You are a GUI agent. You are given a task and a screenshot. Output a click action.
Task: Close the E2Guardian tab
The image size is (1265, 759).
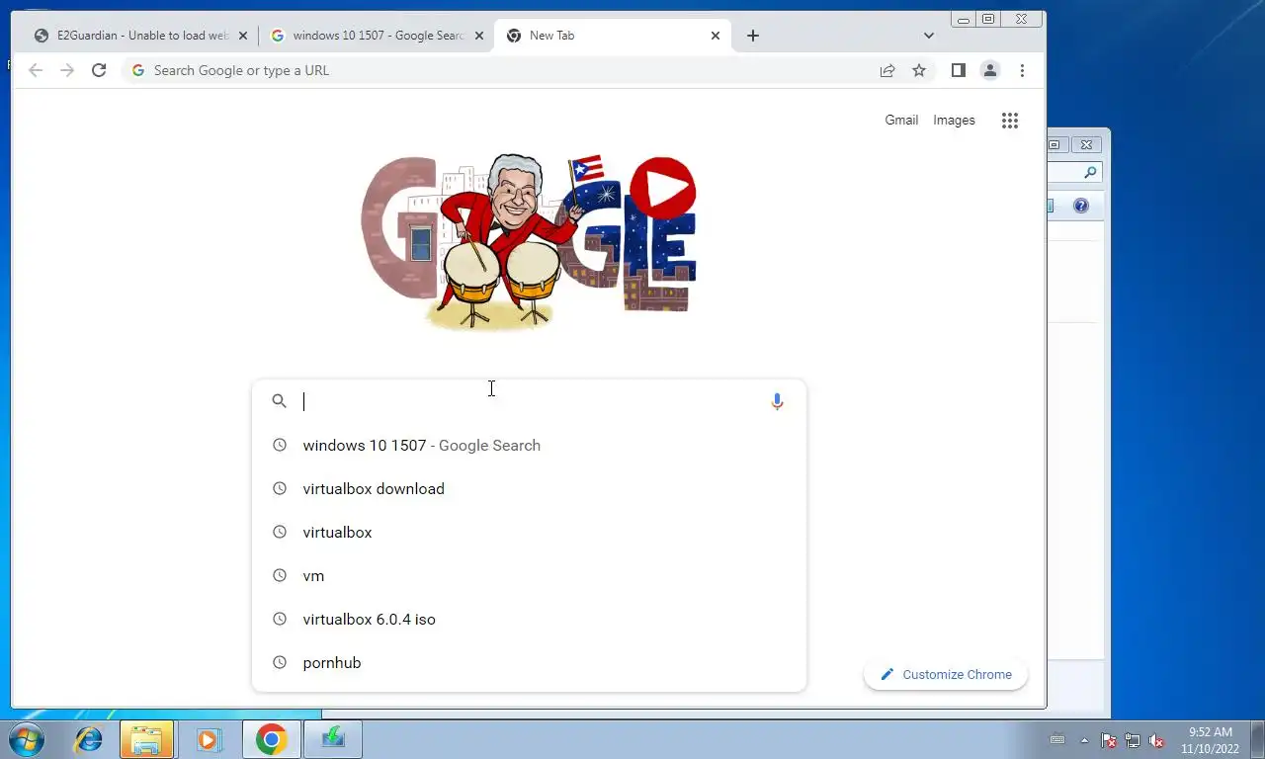click(x=242, y=36)
